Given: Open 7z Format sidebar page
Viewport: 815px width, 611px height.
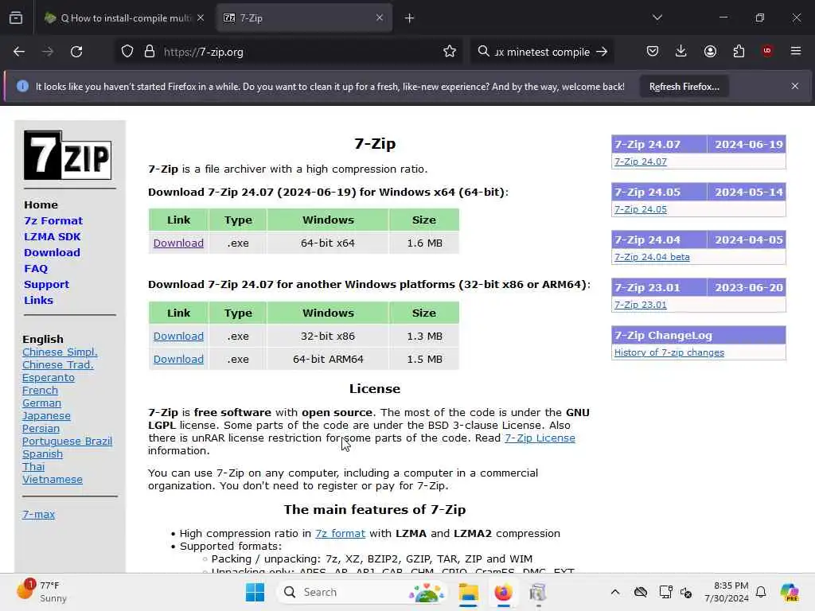Looking at the screenshot, I should tap(53, 221).
